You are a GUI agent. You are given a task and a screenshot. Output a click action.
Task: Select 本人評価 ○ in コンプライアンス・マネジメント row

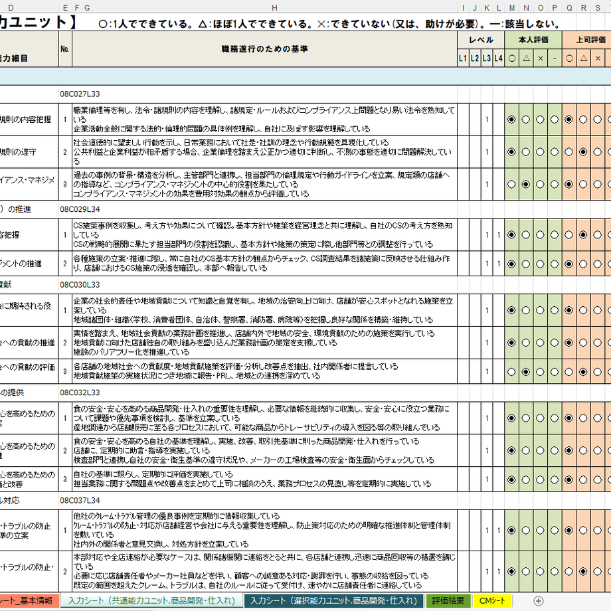[x=511, y=185]
